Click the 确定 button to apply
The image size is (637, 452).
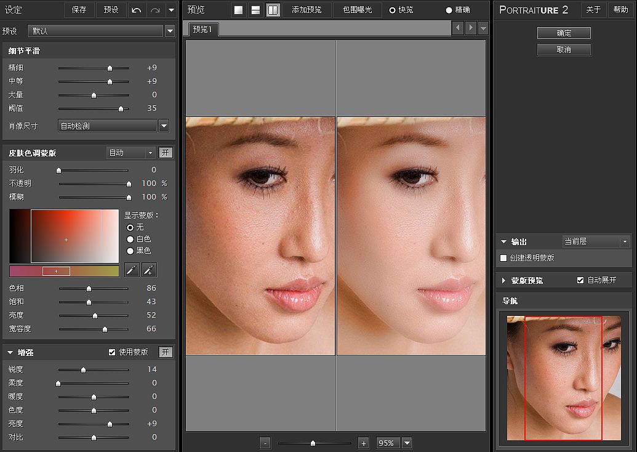point(564,33)
